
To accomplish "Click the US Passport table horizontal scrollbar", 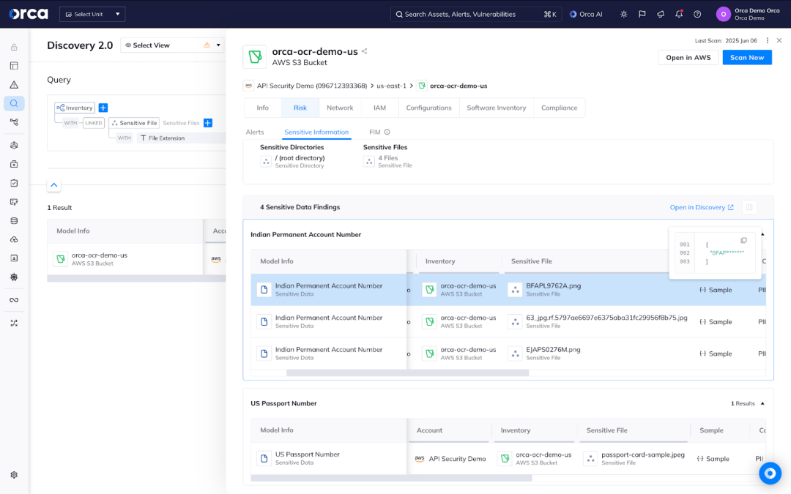I will 391,478.
